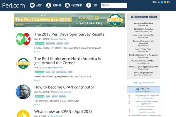Downvote Options for distributing a Perl application
The height and width of the screenshot is (117, 176).
(129, 104)
